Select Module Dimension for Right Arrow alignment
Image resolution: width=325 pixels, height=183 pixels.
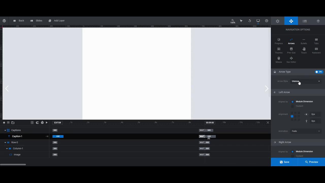(x=292, y=151)
